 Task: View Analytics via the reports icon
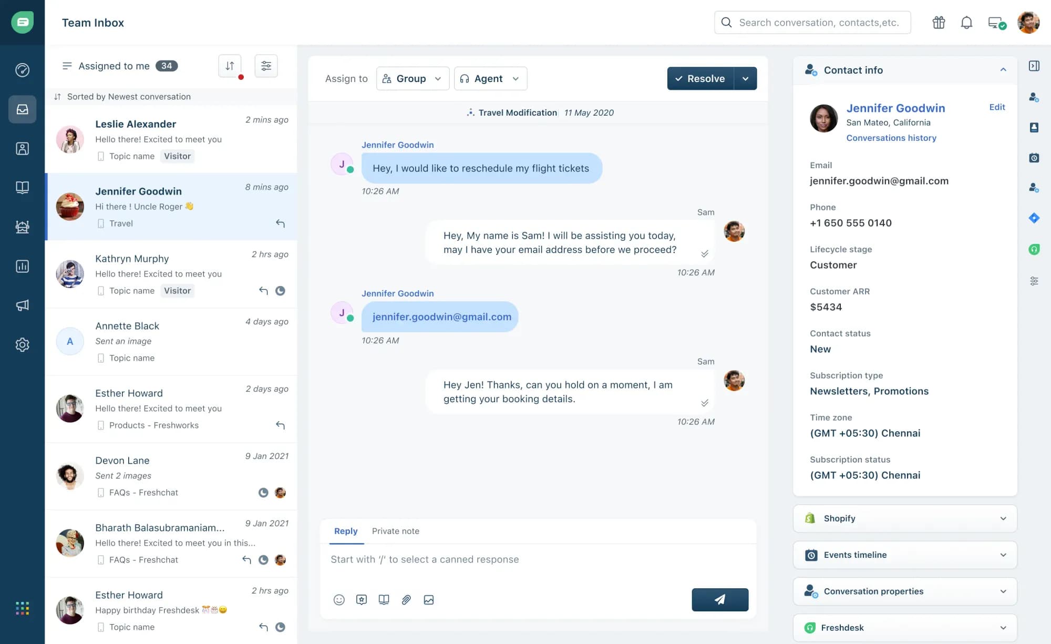22,266
